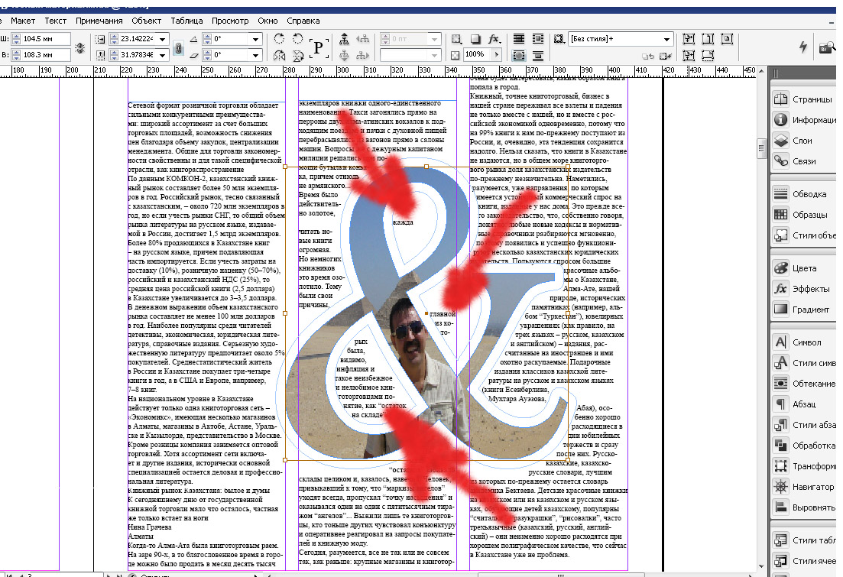Click the scroll-down arrow of document scrollbar
Screen dimensions: 843x577
[x=760, y=566]
